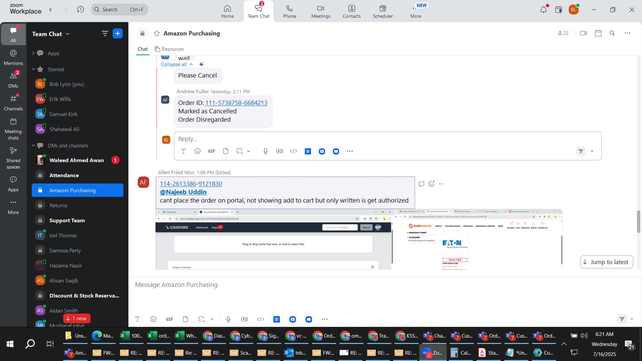Open the channel's more options ellipsis

tap(628, 33)
